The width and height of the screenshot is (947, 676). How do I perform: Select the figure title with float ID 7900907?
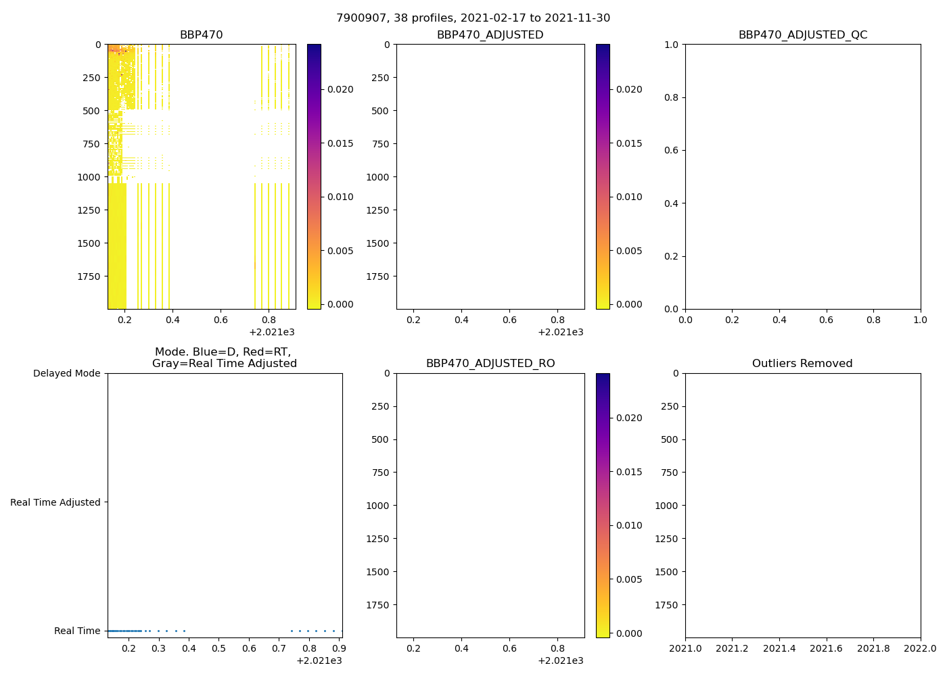473,18
